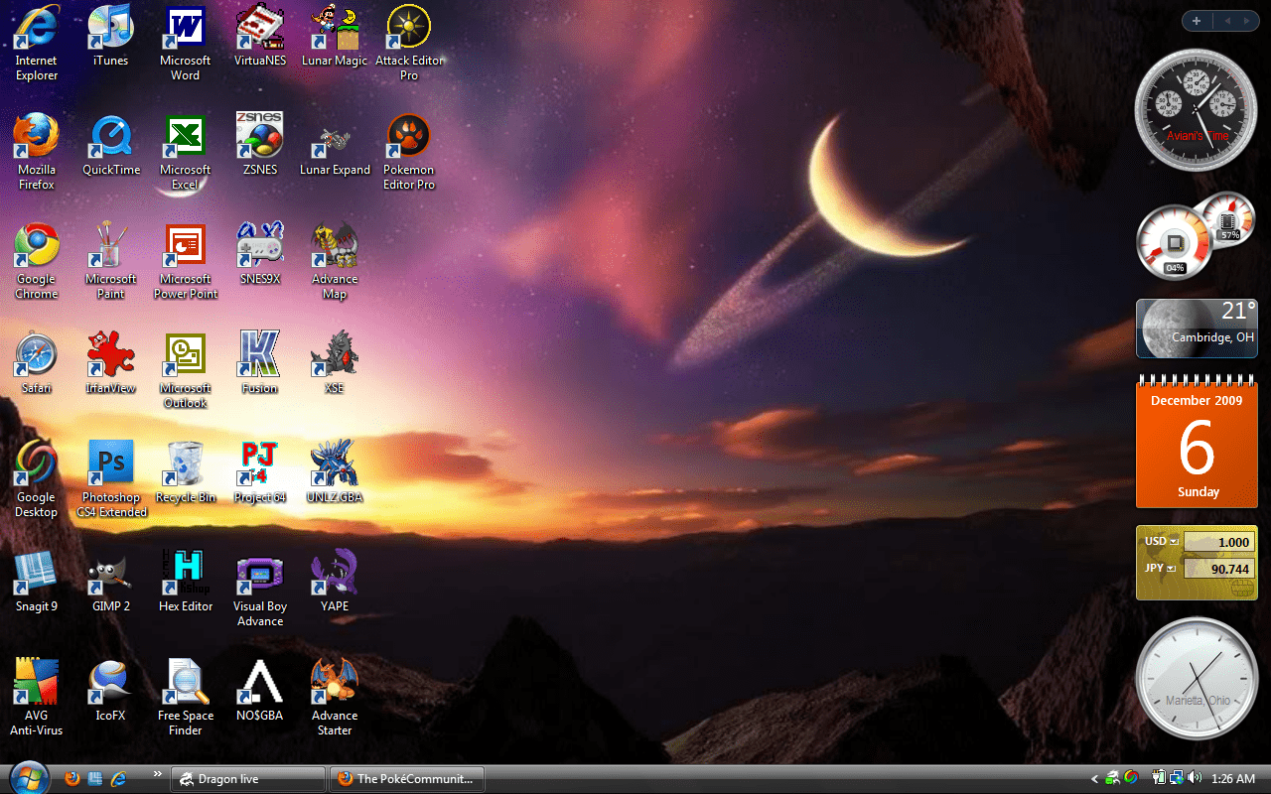Click the December 2009 calendar gadget
This screenshot has height=794, width=1271.
tap(1197, 443)
